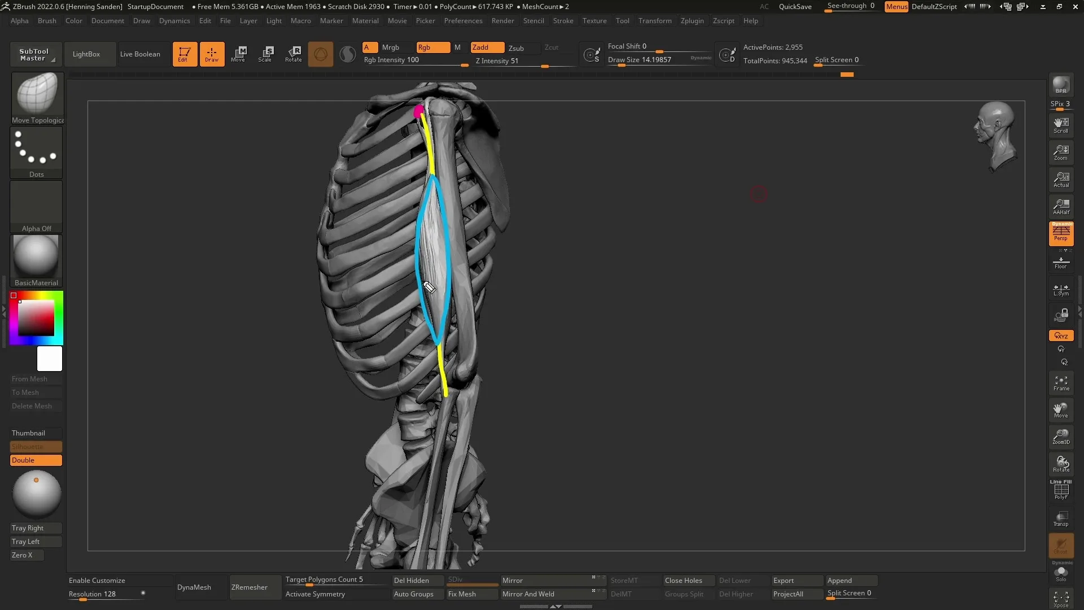Pick a color in the color picker square
The image size is (1084, 610).
click(x=36, y=318)
